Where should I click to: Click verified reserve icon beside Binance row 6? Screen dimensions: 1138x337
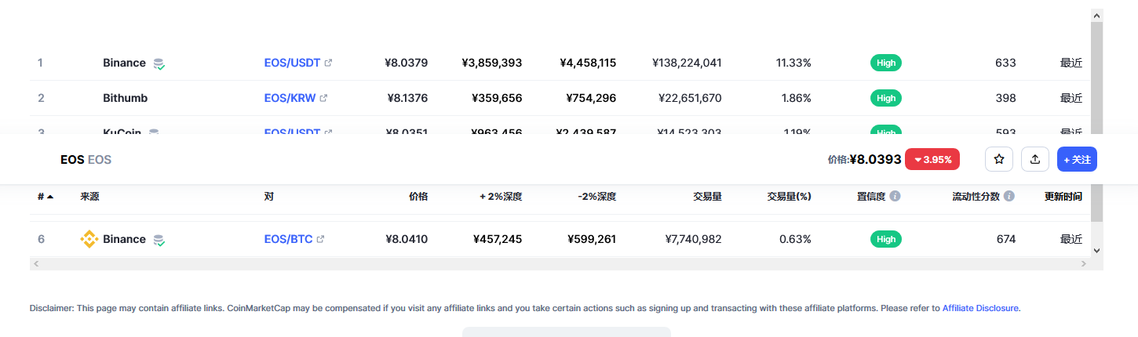click(x=159, y=240)
